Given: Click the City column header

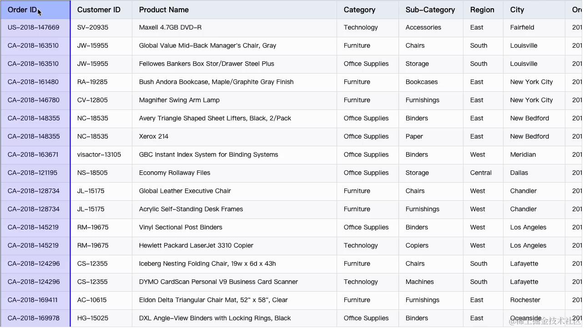Looking at the screenshot, I should [517, 10].
